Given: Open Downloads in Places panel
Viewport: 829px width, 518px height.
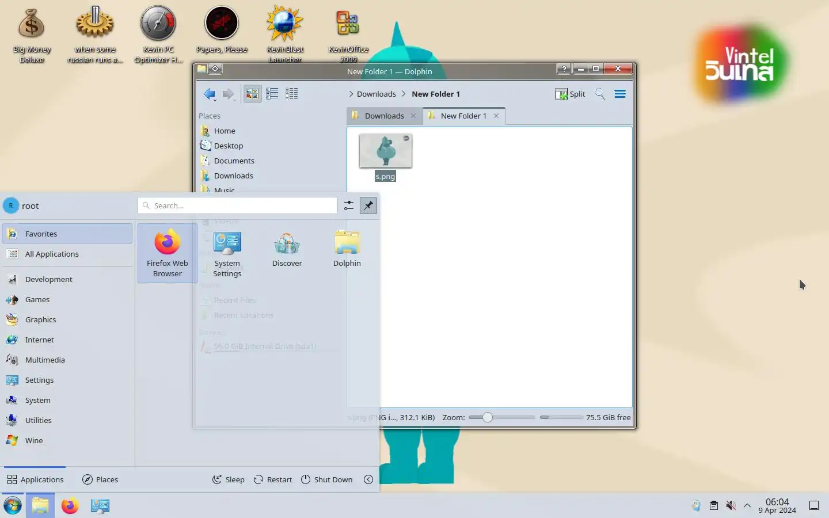Looking at the screenshot, I should pos(234,176).
